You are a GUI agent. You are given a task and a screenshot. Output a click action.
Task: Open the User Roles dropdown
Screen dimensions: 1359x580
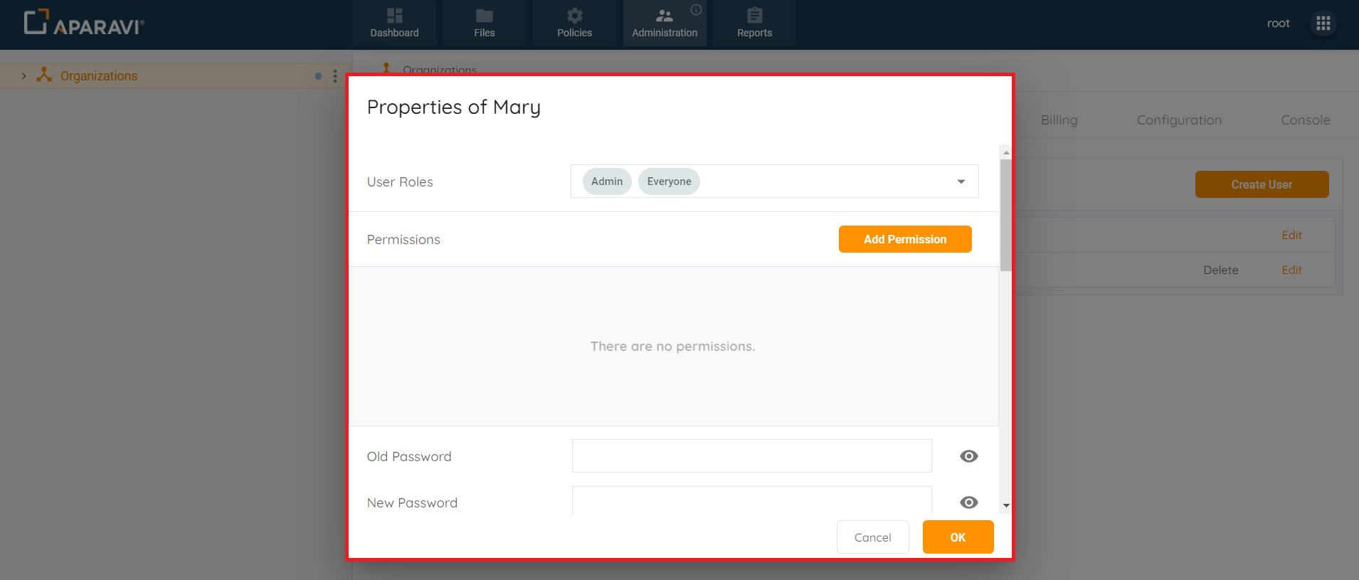[x=961, y=181]
